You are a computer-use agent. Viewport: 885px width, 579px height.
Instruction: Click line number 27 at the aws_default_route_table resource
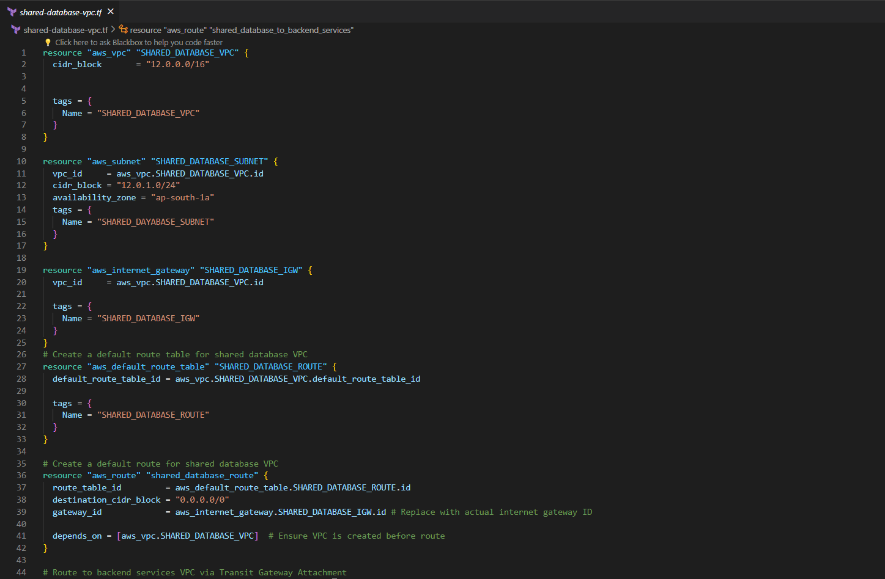pos(21,366)
